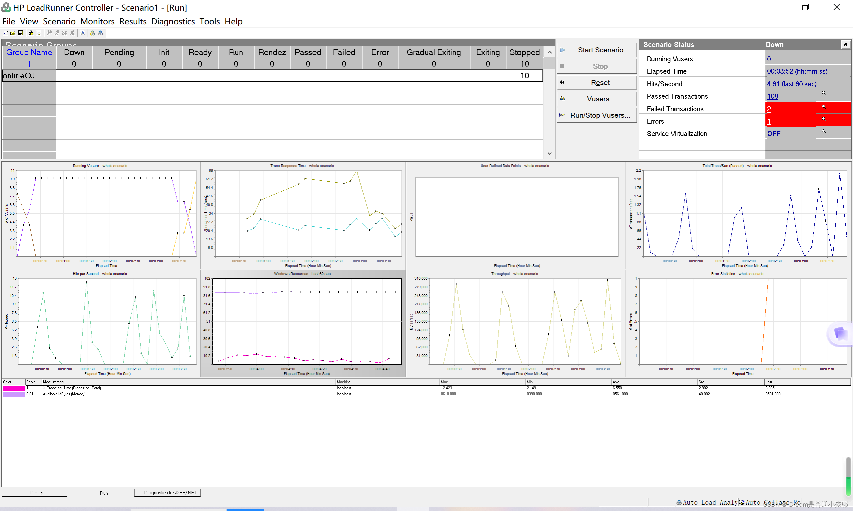Open the Tools menu

point(210,21)
